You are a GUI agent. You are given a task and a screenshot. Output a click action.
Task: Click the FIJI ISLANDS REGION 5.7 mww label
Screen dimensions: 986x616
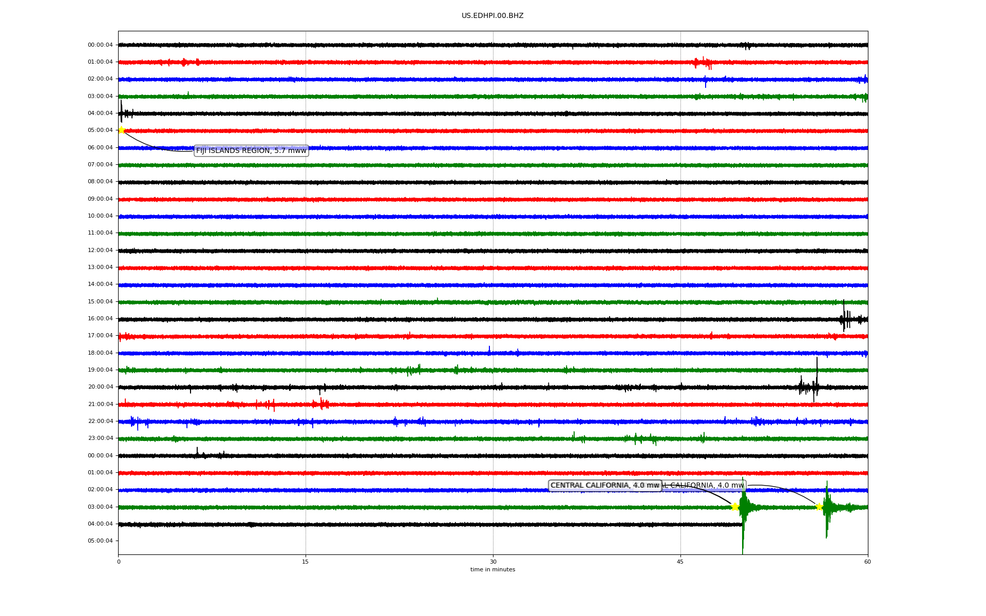pyautogui.click(x=251, y=150)
